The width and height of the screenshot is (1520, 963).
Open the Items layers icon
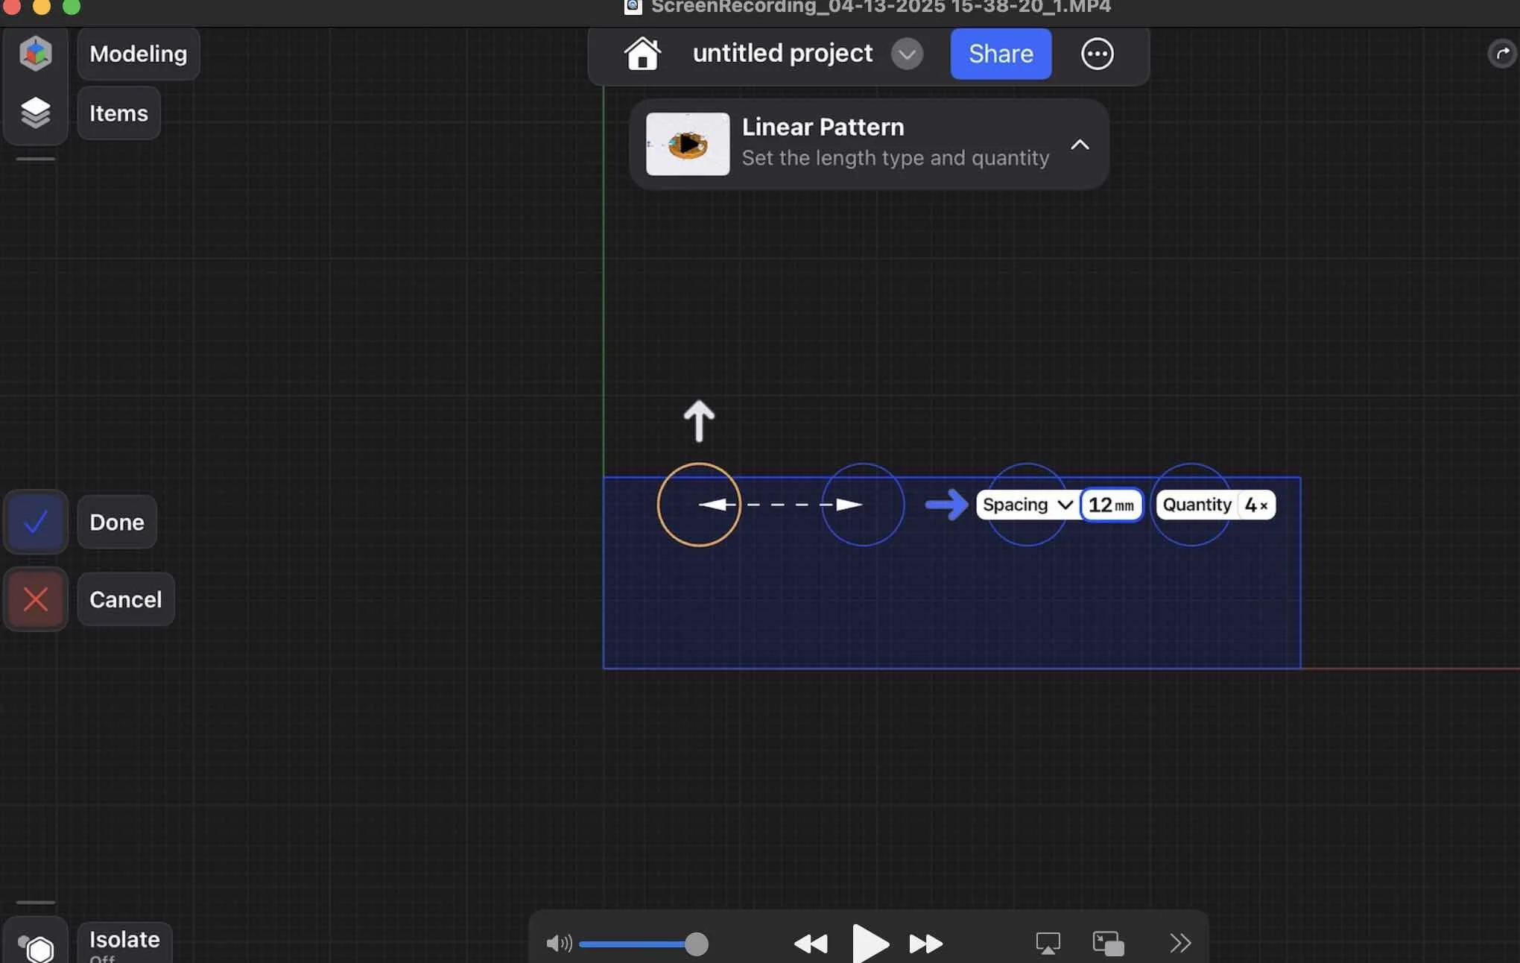coord(35,113)
